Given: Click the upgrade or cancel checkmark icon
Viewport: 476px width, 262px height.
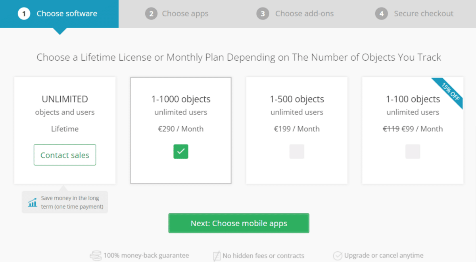Looking at the screenshot, I should click(x=338, y=256).
